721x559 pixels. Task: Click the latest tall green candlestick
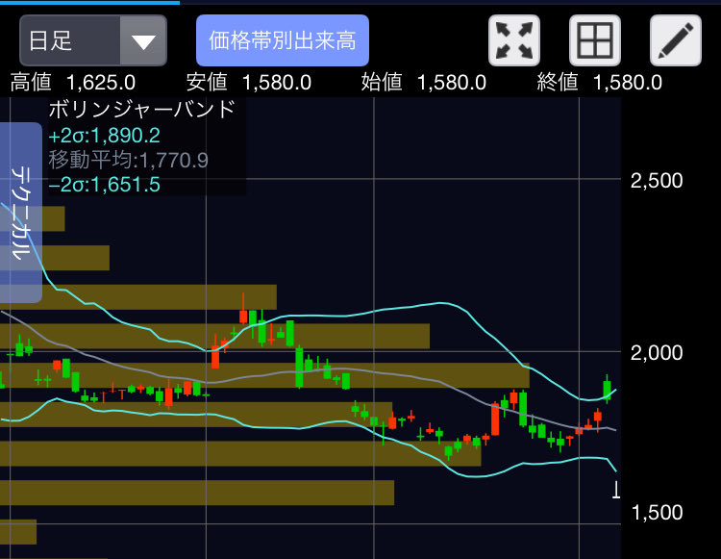tap(607, 390)
